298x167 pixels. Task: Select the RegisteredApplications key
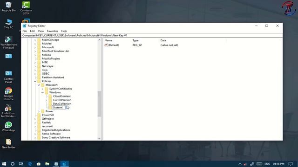click(x=56, y=130)
